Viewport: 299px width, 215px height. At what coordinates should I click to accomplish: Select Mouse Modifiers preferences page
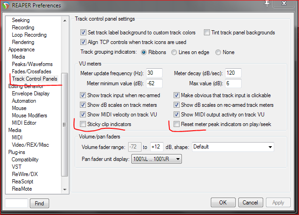[x=29, y=116]
